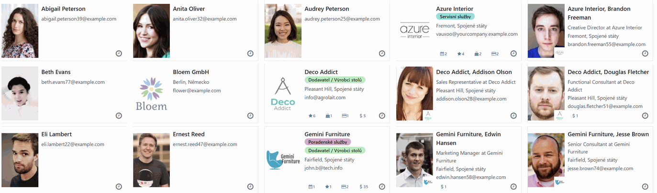Screen dimensions: 657x193
Task: Open the activity clock for Ernest Reed
Action: pos(250,187)
